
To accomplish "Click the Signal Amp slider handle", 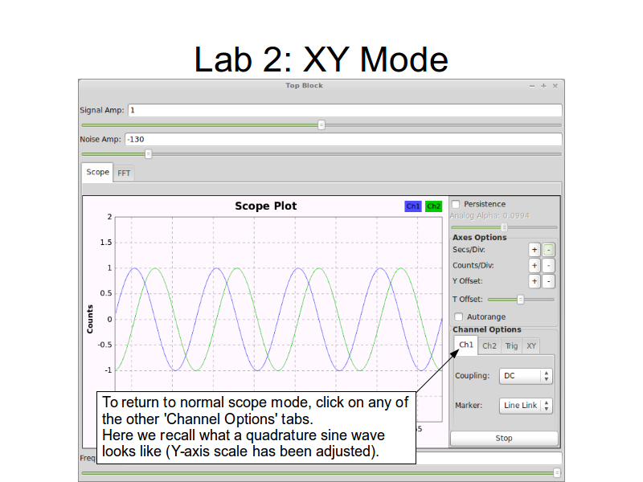I will [x=321, y=125].
